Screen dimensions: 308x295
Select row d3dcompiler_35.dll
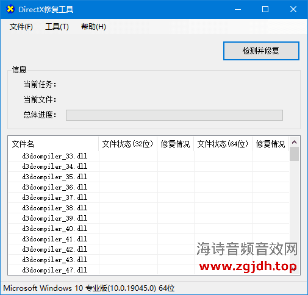click(x=149, y=177)
